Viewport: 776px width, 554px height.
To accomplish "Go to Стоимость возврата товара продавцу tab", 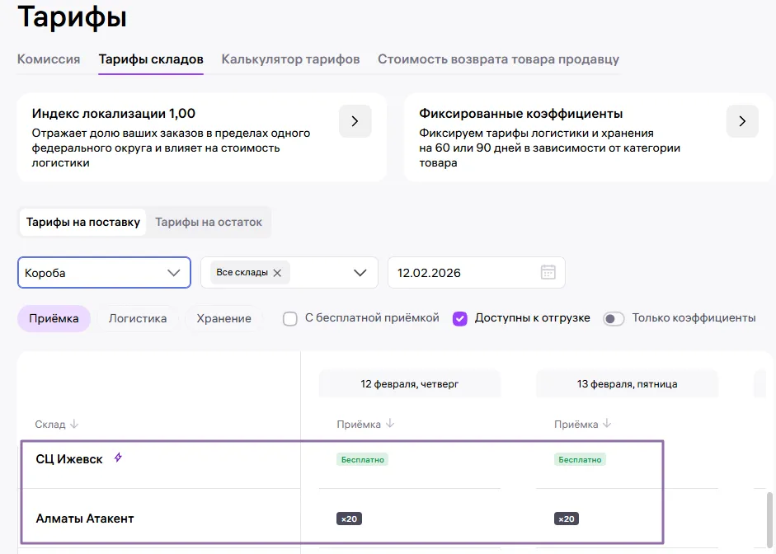I will pos(498,59).
